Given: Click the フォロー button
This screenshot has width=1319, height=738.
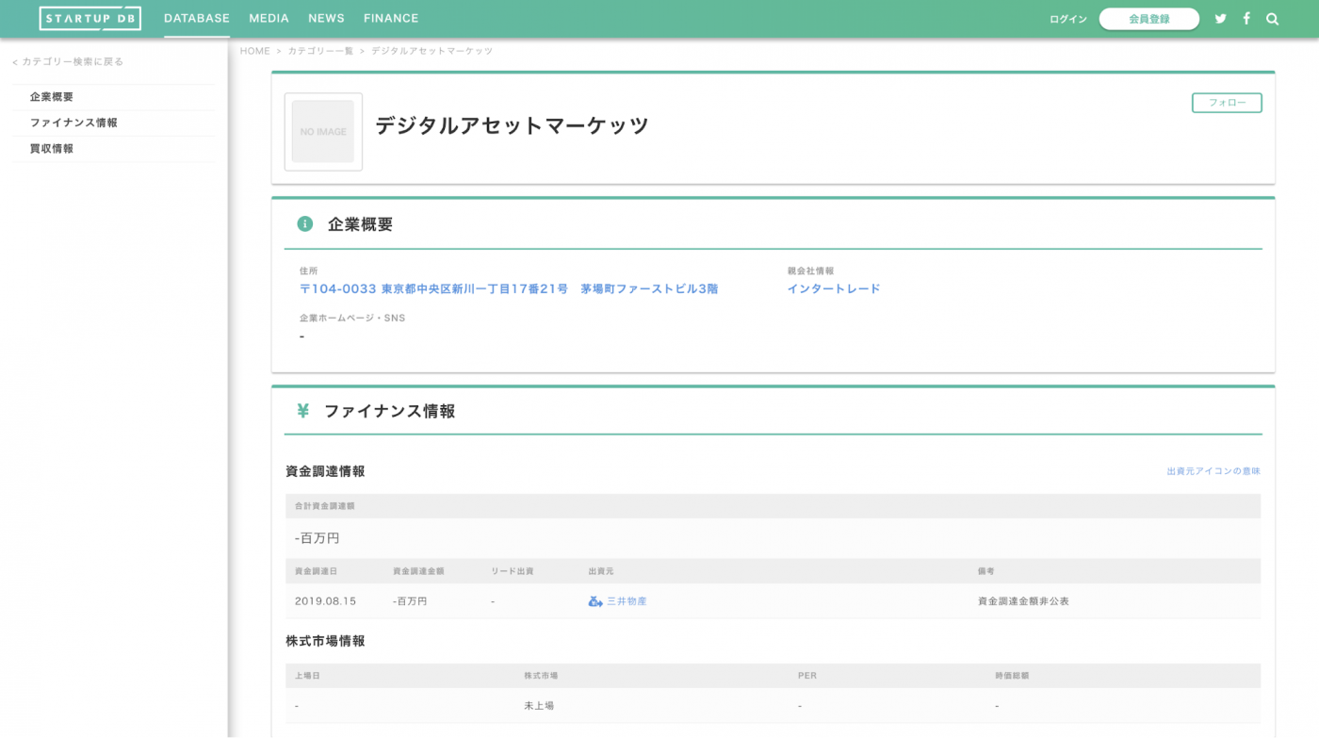Looking at the screenshot, I should click(1227, 102).
